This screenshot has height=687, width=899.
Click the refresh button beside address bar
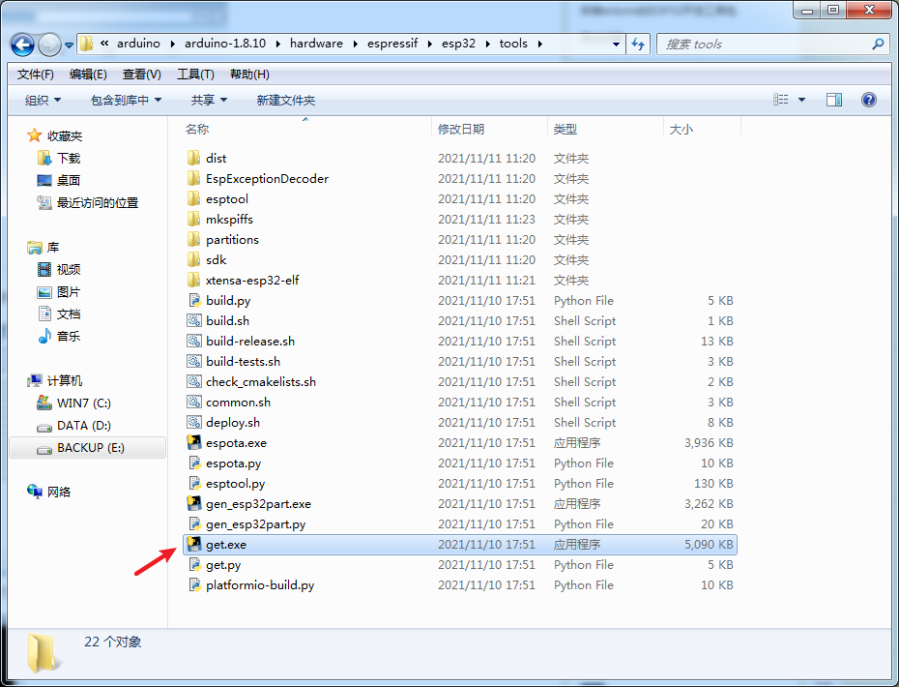[x=638, y=45]
